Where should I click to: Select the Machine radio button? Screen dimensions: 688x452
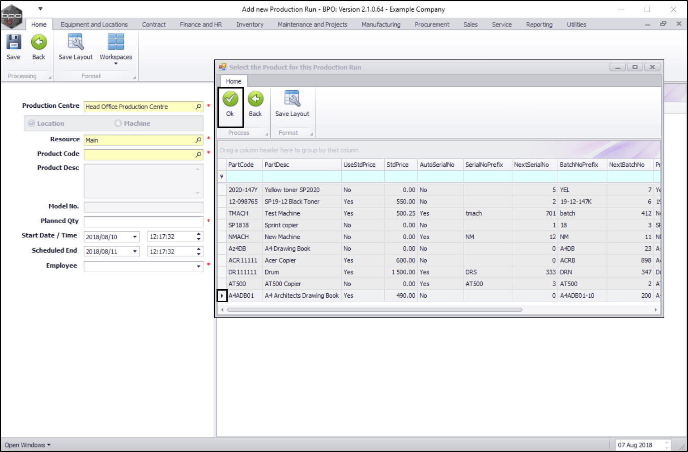118,123
